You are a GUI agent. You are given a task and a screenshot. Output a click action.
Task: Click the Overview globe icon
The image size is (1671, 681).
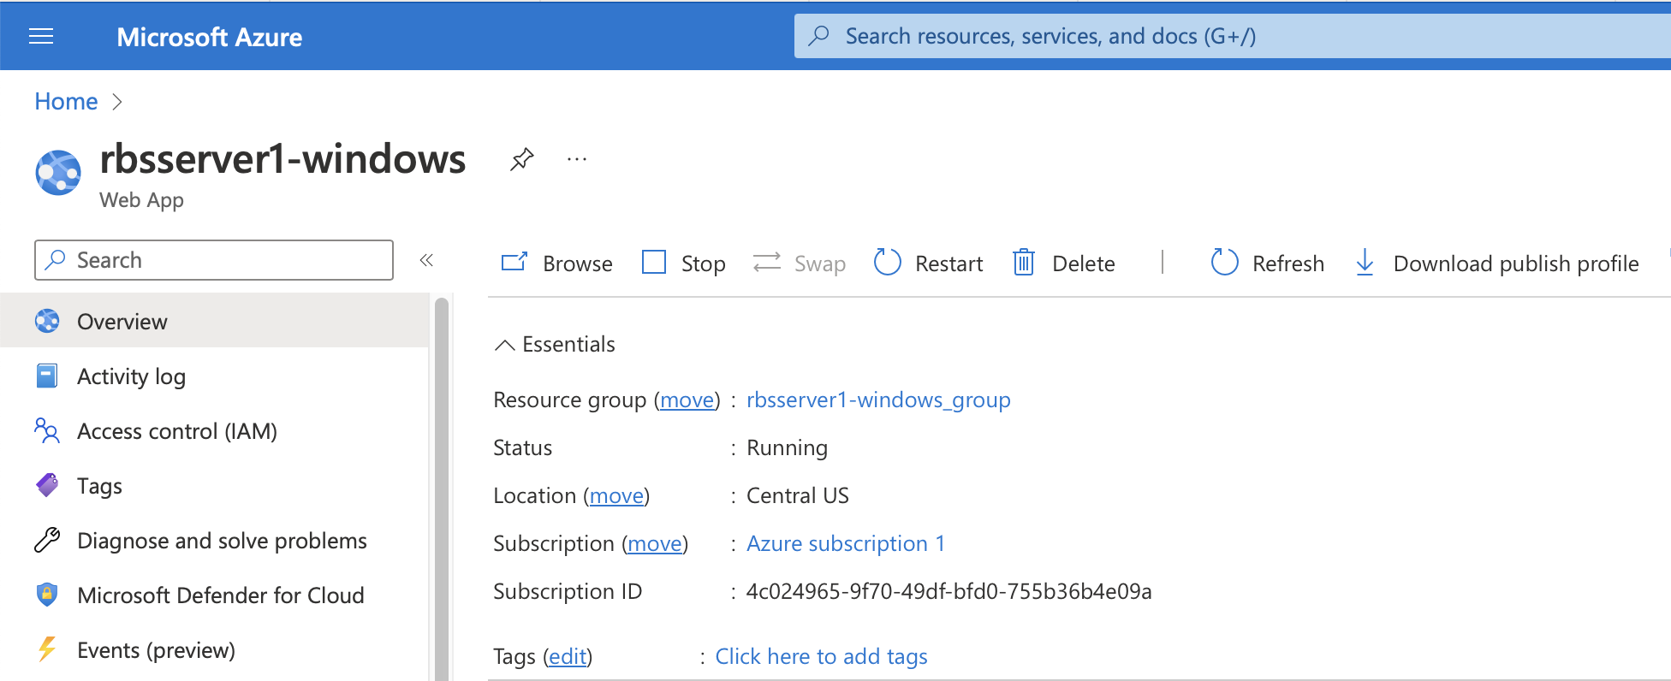pos(47,321)
